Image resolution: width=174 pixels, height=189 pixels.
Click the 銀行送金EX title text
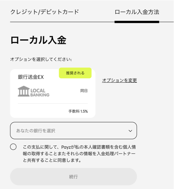pyautogui.click(x=31, y=77)
